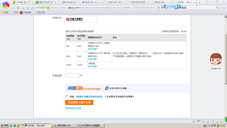Open 天猫商城 bookmark
Viewport: 227px width, 128px height.
coord(26,13)
